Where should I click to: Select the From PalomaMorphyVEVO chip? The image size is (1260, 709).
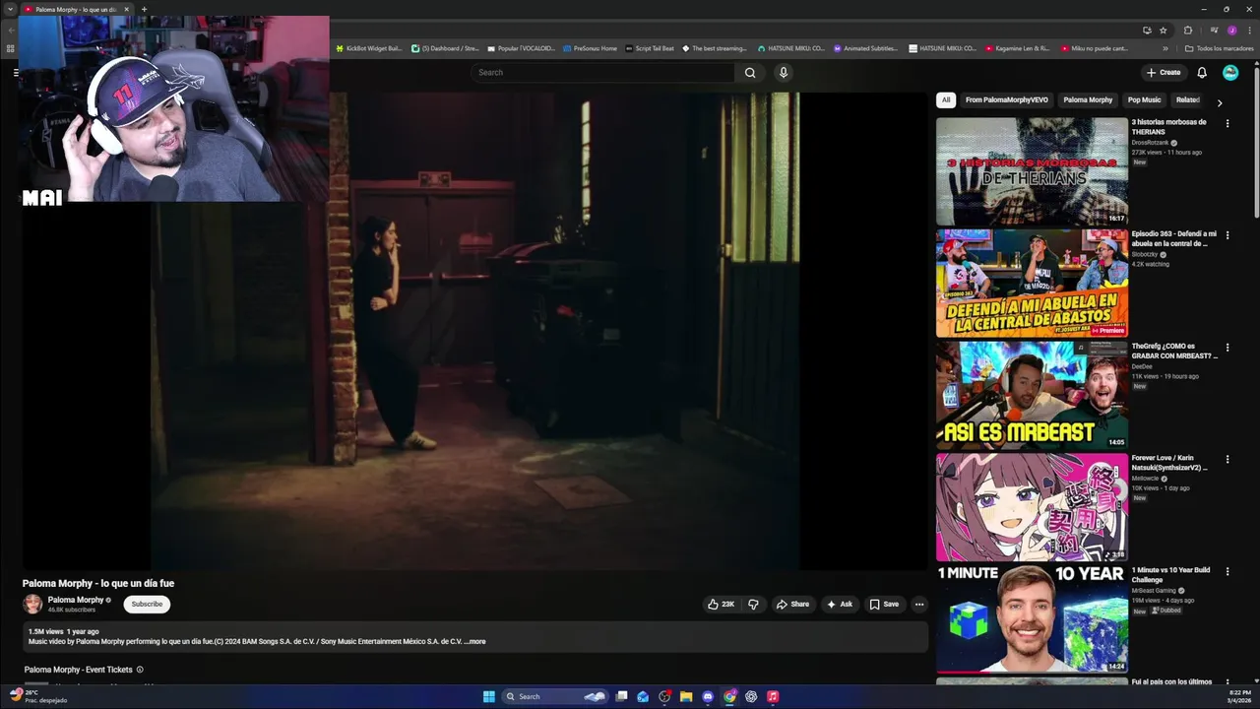[1006, 99]
